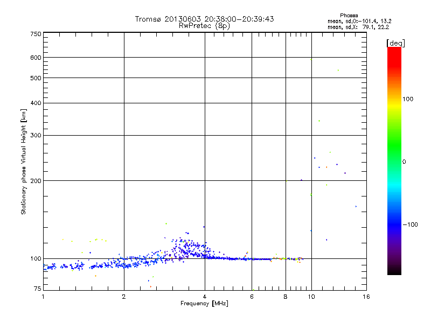This screenshot has height=323, width=431.
Task: Click the 'Stationary phase Virtual Height [km]' axis title
Action: (x=24, y=162)
